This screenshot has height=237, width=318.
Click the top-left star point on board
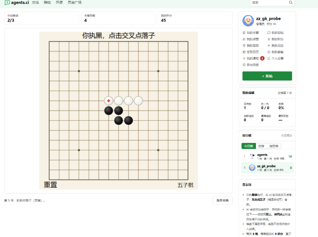[79, 71]
